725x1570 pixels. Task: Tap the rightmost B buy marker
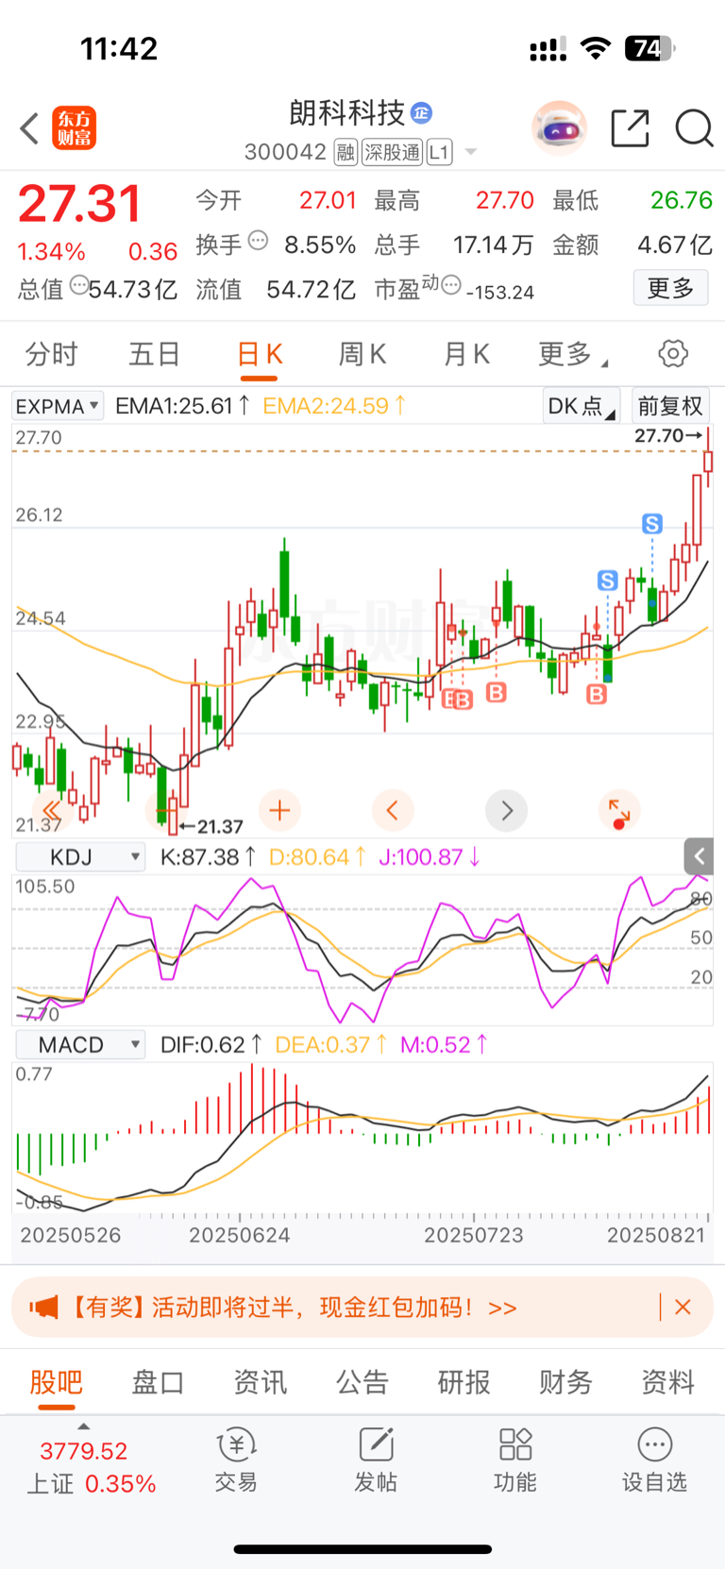point(597,695)
